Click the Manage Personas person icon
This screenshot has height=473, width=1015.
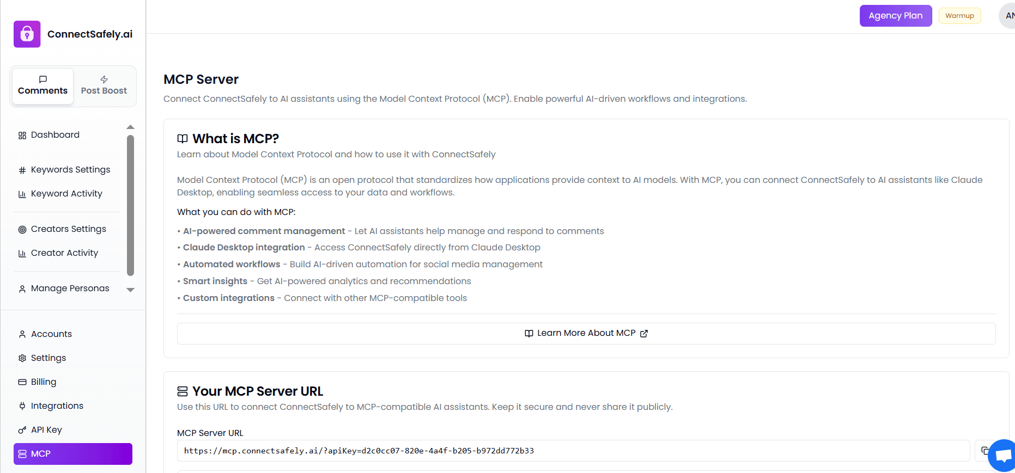pos(22,288)
